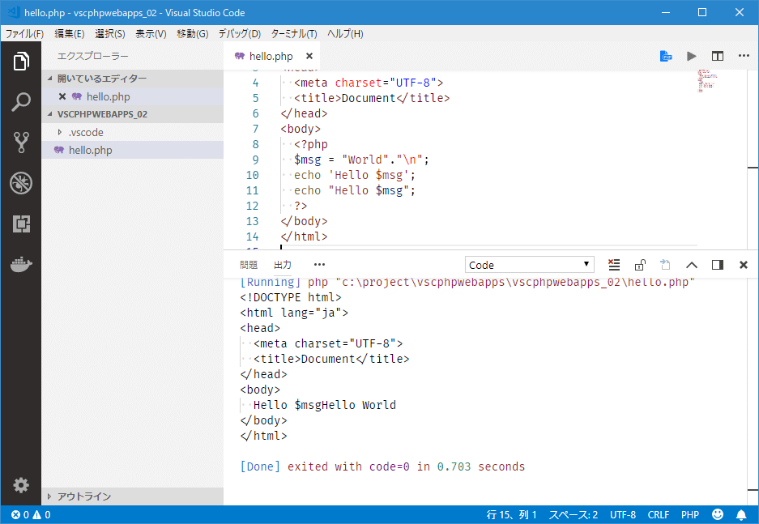The width and height of the screenshot is (759, 524).
Task: Open the Code output channel dropdown
Action: point(529,264)
